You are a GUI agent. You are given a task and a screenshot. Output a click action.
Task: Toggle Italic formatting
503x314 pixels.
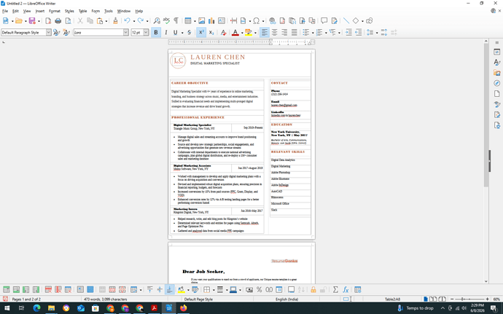[x=166, y=32]
